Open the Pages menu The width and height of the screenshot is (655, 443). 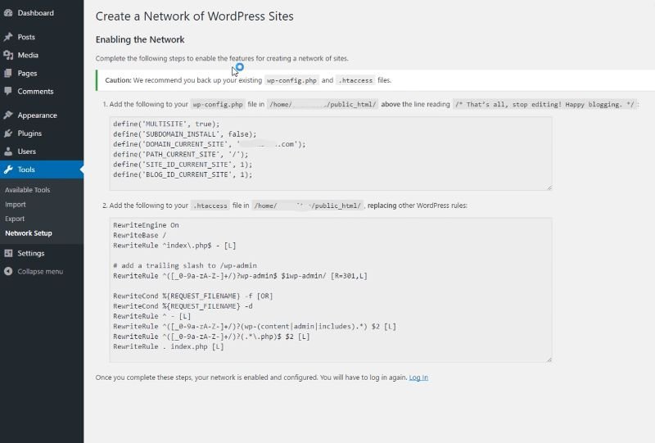[x=27, y=73]
